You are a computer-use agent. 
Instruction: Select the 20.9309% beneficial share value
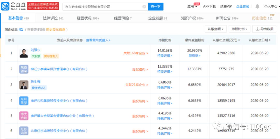click(195, 51)
